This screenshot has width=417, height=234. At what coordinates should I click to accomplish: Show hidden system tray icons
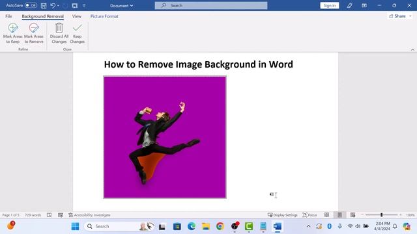(308, 226)
